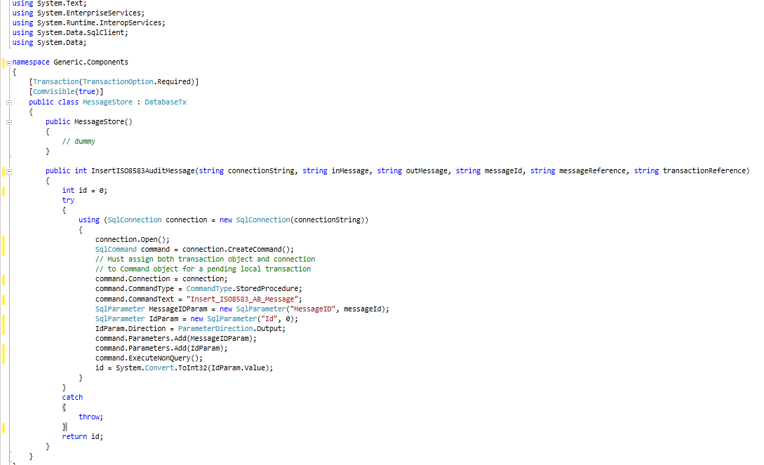Collapse the MessageStore() constructor block
This screenshot has width=764, height=465.
point(9,122)
